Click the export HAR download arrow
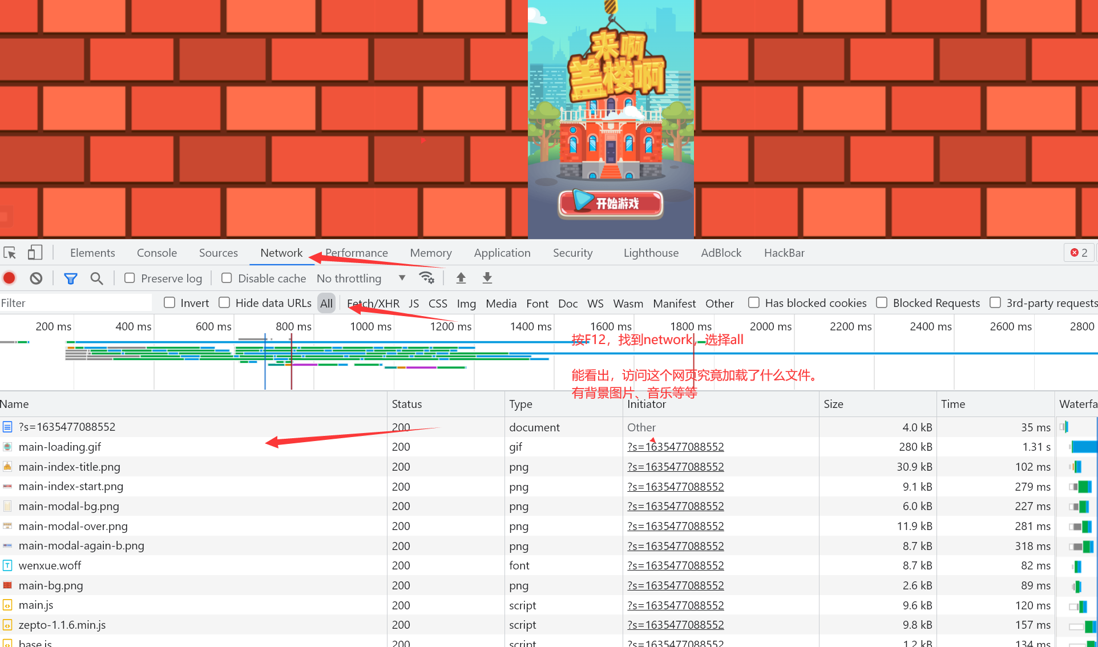The image size is (1098, 647). tap(487, 278)
